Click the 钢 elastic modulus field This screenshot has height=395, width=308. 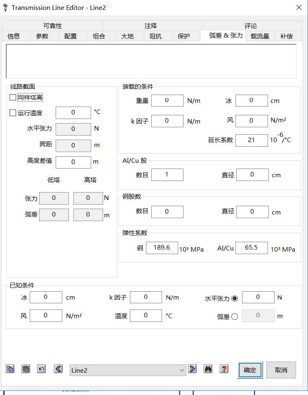pyautogui.click(x=162, y=248)
